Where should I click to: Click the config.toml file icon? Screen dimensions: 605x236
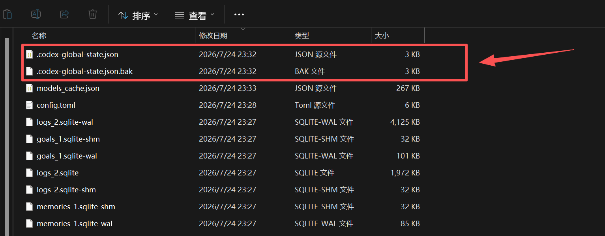coord(29,105)
